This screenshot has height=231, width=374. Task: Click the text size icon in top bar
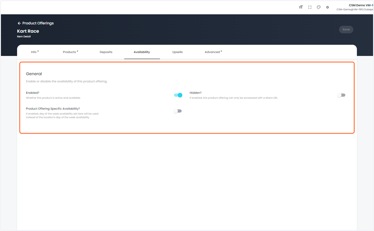tap(301, 7)
